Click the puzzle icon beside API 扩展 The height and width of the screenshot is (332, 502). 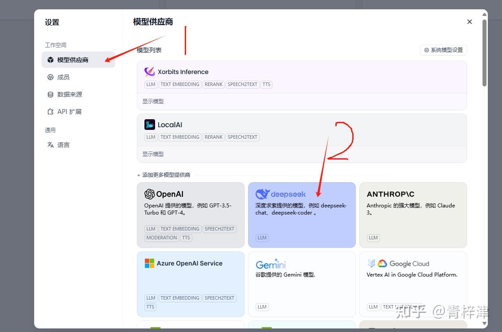50,112
